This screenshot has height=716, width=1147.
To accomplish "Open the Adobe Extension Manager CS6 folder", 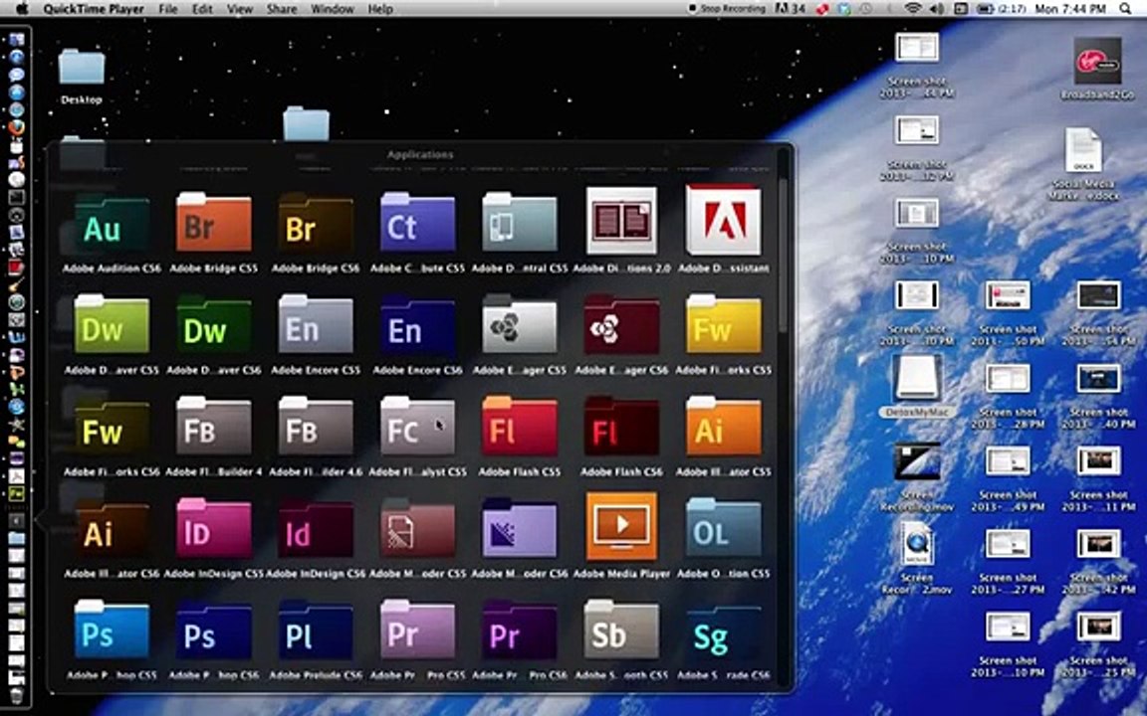I will coord(621,324).
